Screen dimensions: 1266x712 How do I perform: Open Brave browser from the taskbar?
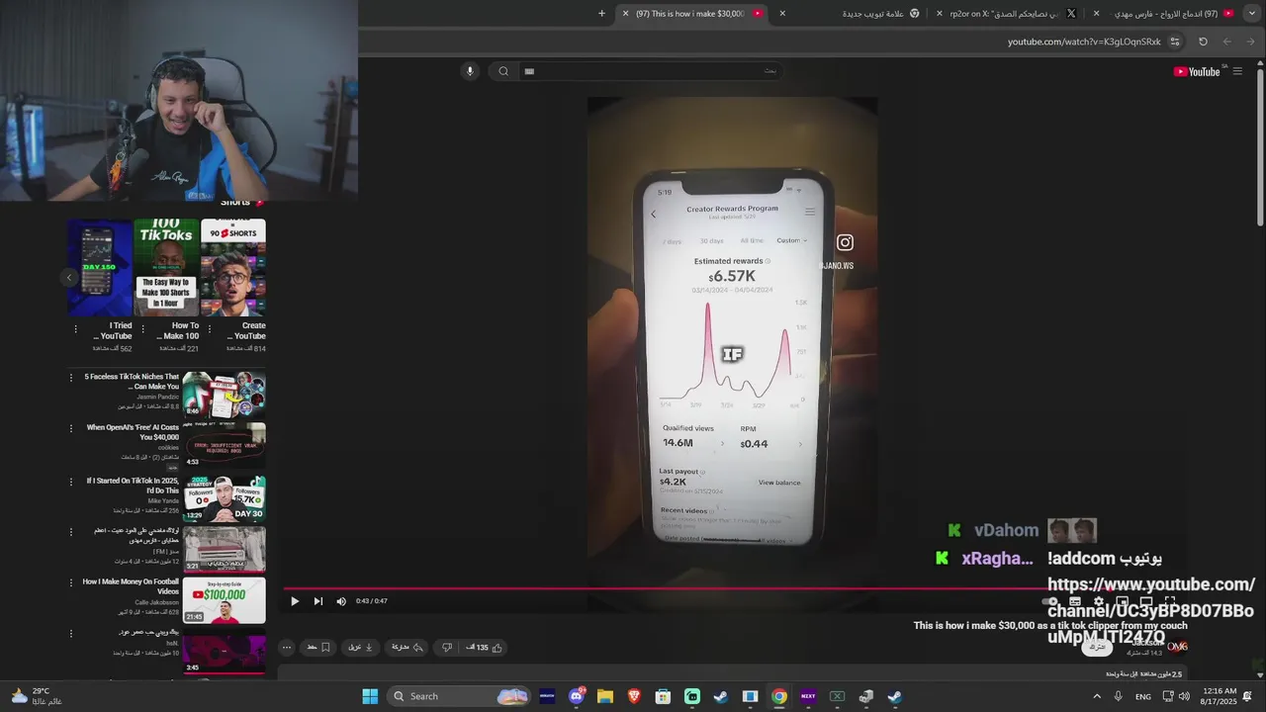coord(634,696)
